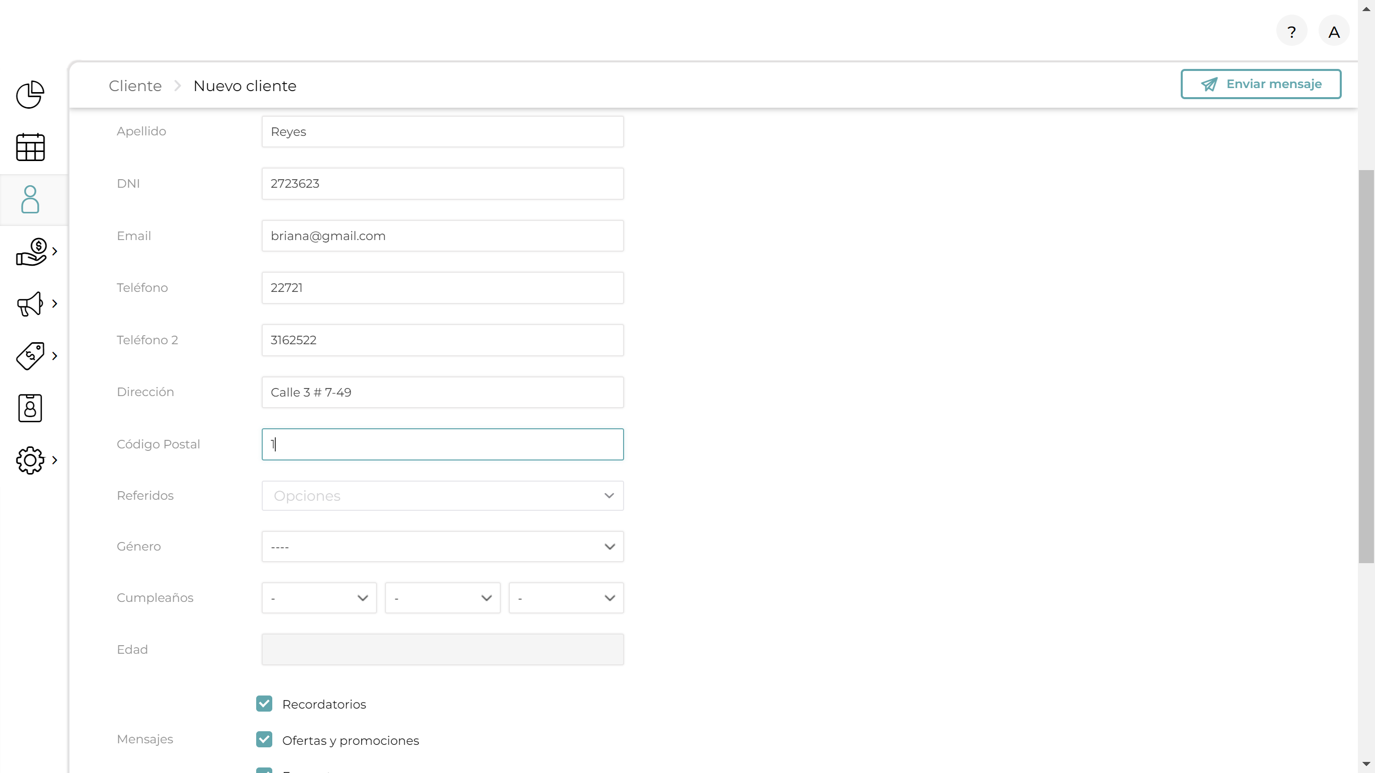Click the Nuevo cliente breadcrumb
Viewport: 1375px width, 773px height.
click(245, 86)
